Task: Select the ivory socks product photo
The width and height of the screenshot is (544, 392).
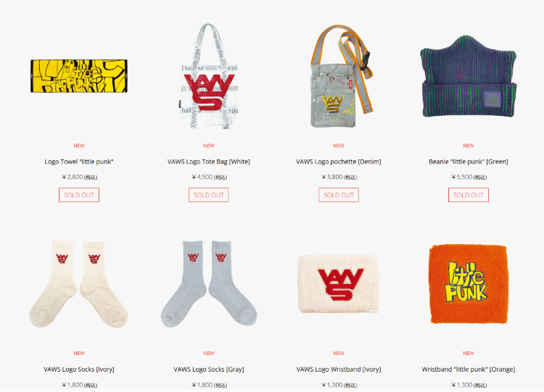Action: [79, 283]
